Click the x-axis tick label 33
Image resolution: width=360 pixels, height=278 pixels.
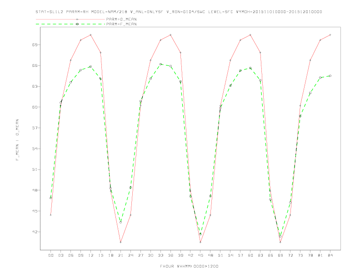tap(160, 255)
